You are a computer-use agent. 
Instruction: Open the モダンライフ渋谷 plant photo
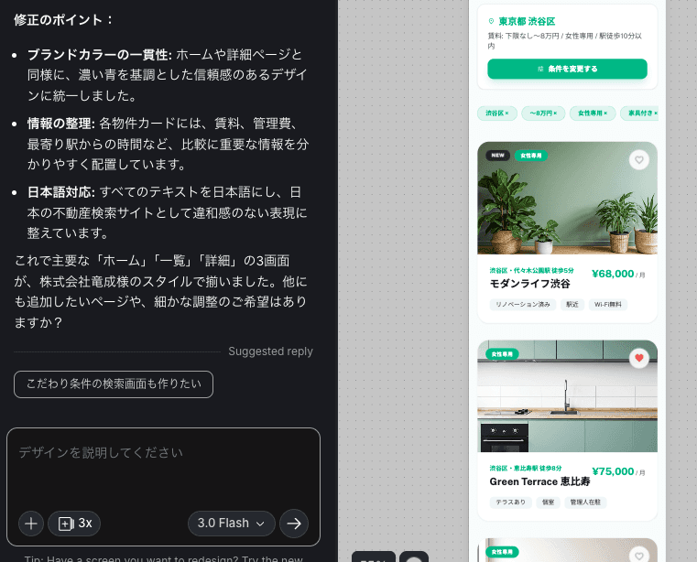click(x=567, y=198)
